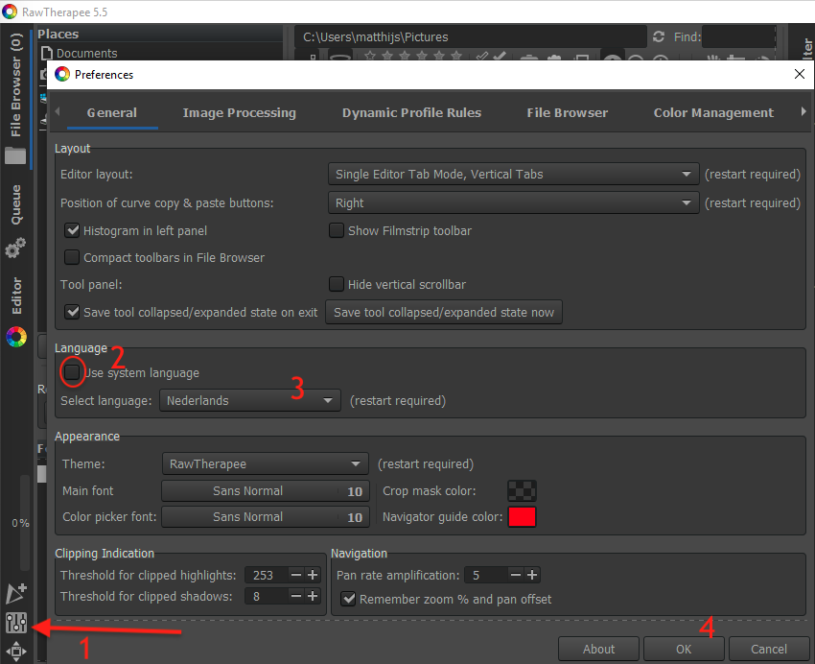Click the Find input field
The width and height of the screenshot is (815, 664).
point(736,37)
